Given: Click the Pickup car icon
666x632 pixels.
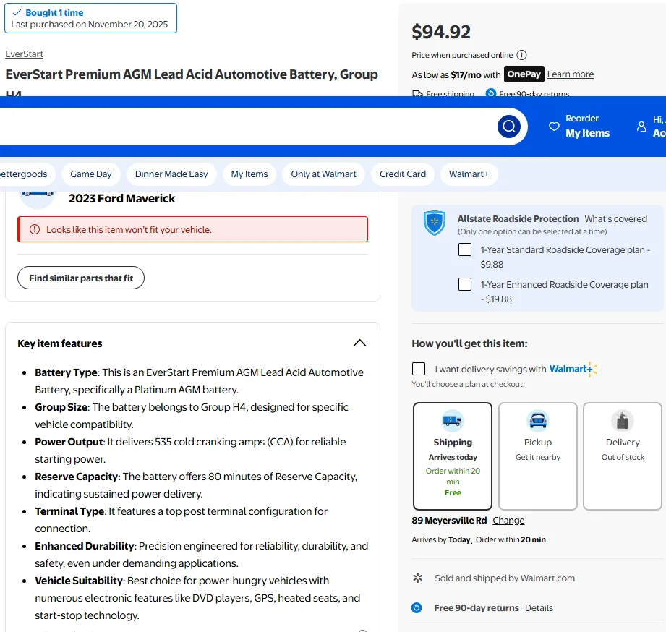Looking at the screenshot, I should pos(538,420).
